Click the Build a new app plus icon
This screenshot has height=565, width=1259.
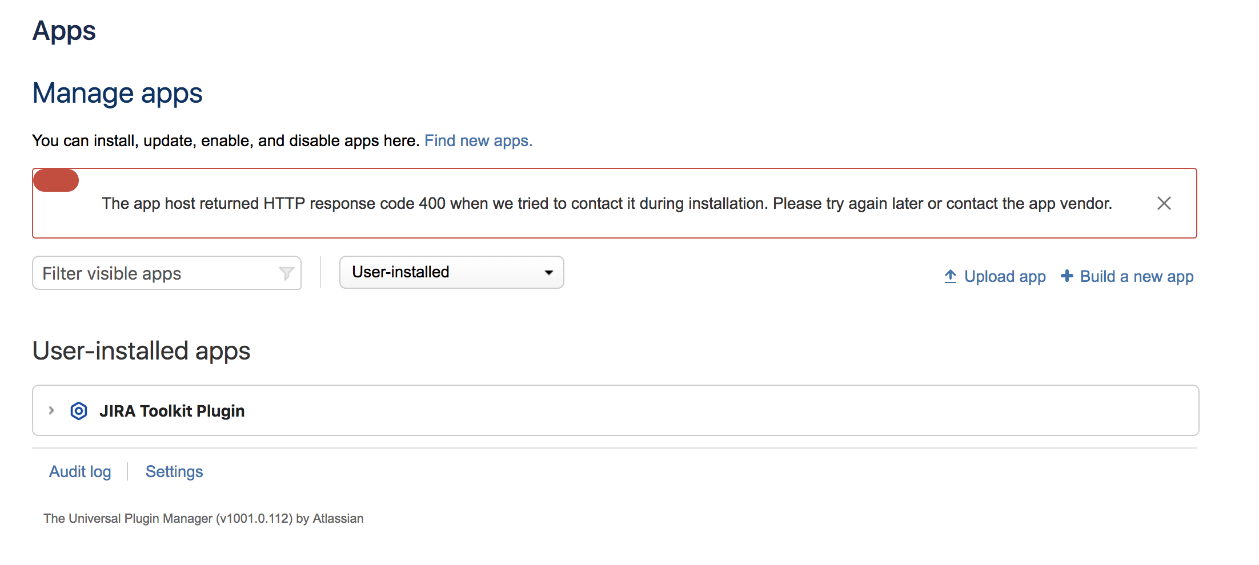coord(1067,276)
